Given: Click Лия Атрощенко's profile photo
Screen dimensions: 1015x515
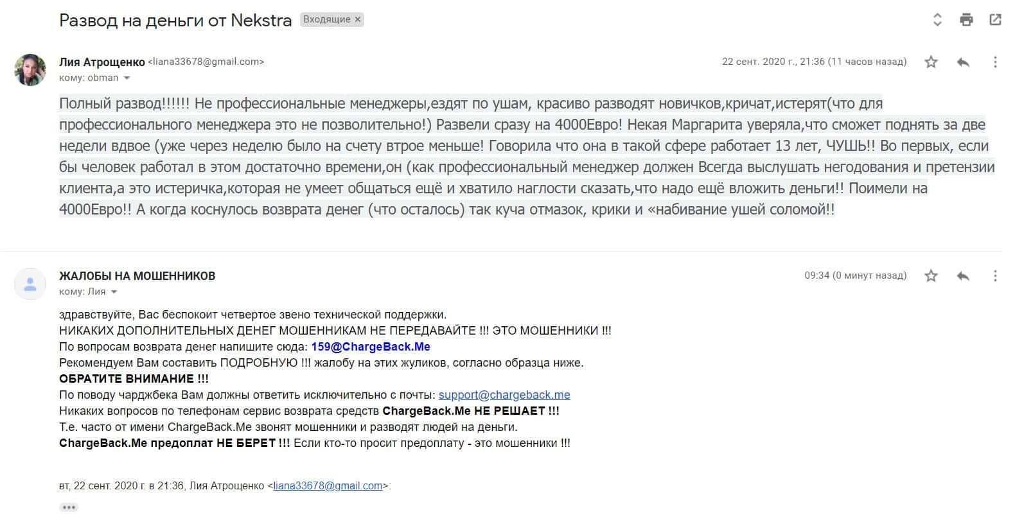Looking at the screenshot, I should point(30,70).
